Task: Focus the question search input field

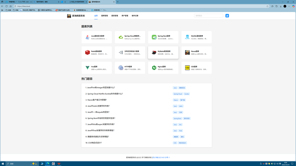Action: (x=209, y=15)
